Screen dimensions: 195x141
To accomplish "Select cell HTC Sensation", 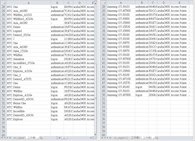I will 29,59.
